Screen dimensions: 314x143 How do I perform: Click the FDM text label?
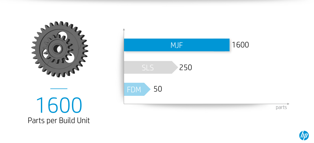[x=134, y=90]
